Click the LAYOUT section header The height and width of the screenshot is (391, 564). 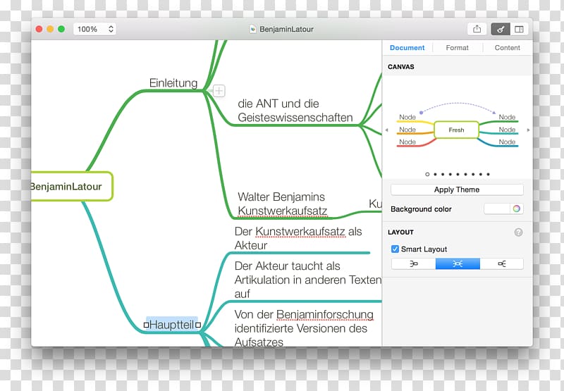tap(400, 232)
